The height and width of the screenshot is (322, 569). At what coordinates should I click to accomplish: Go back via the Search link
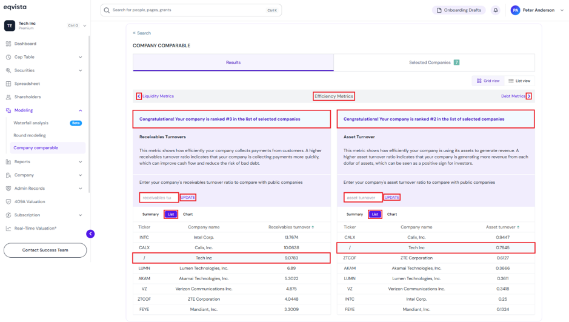(x=142, y=33)
